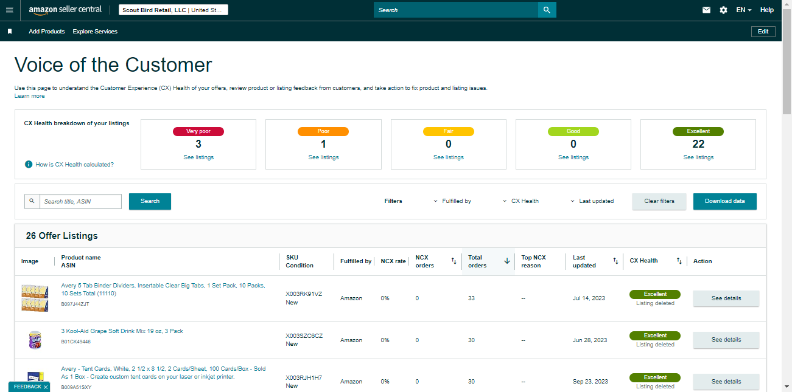
Task: Open Avery Tent Cards product thumbnail
Action: coord(35,381)
